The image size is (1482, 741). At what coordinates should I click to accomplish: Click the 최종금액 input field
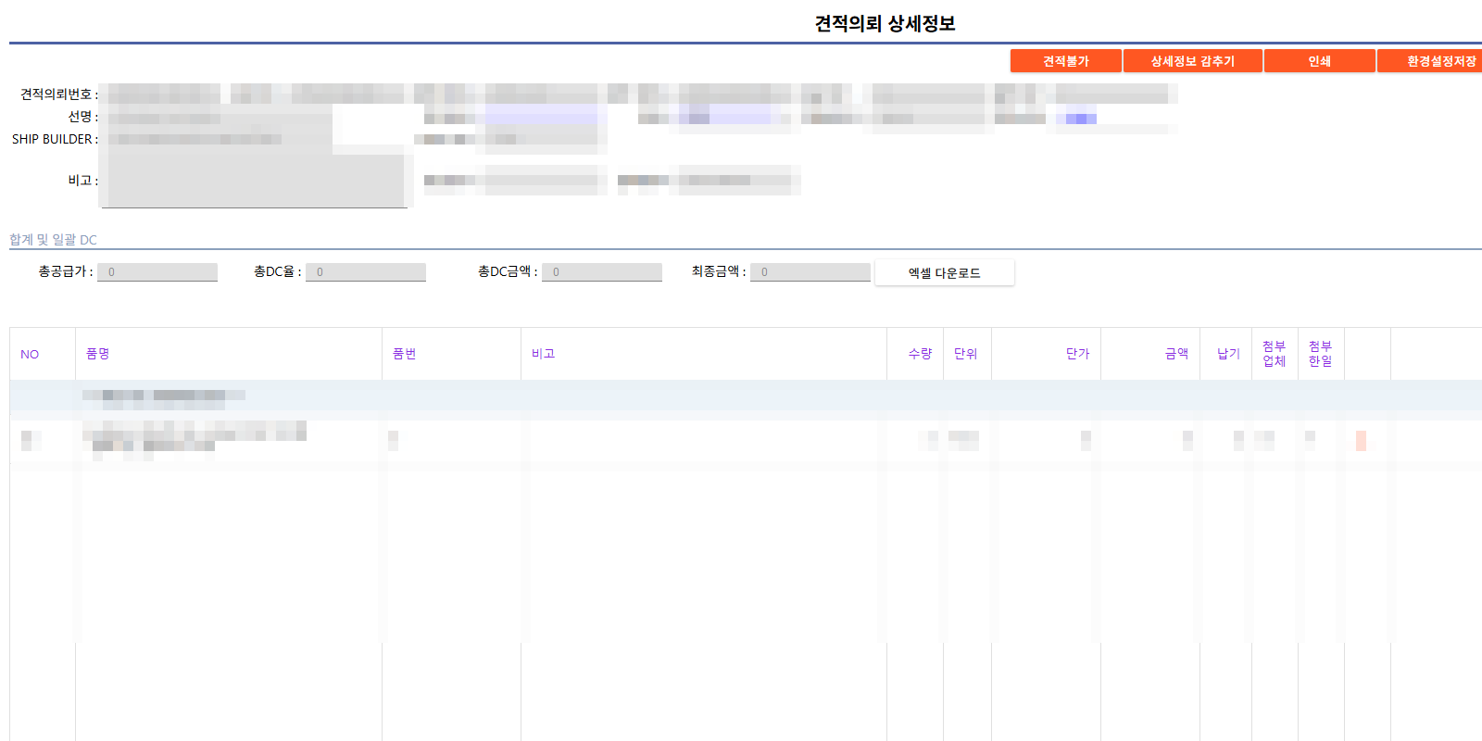810,272
